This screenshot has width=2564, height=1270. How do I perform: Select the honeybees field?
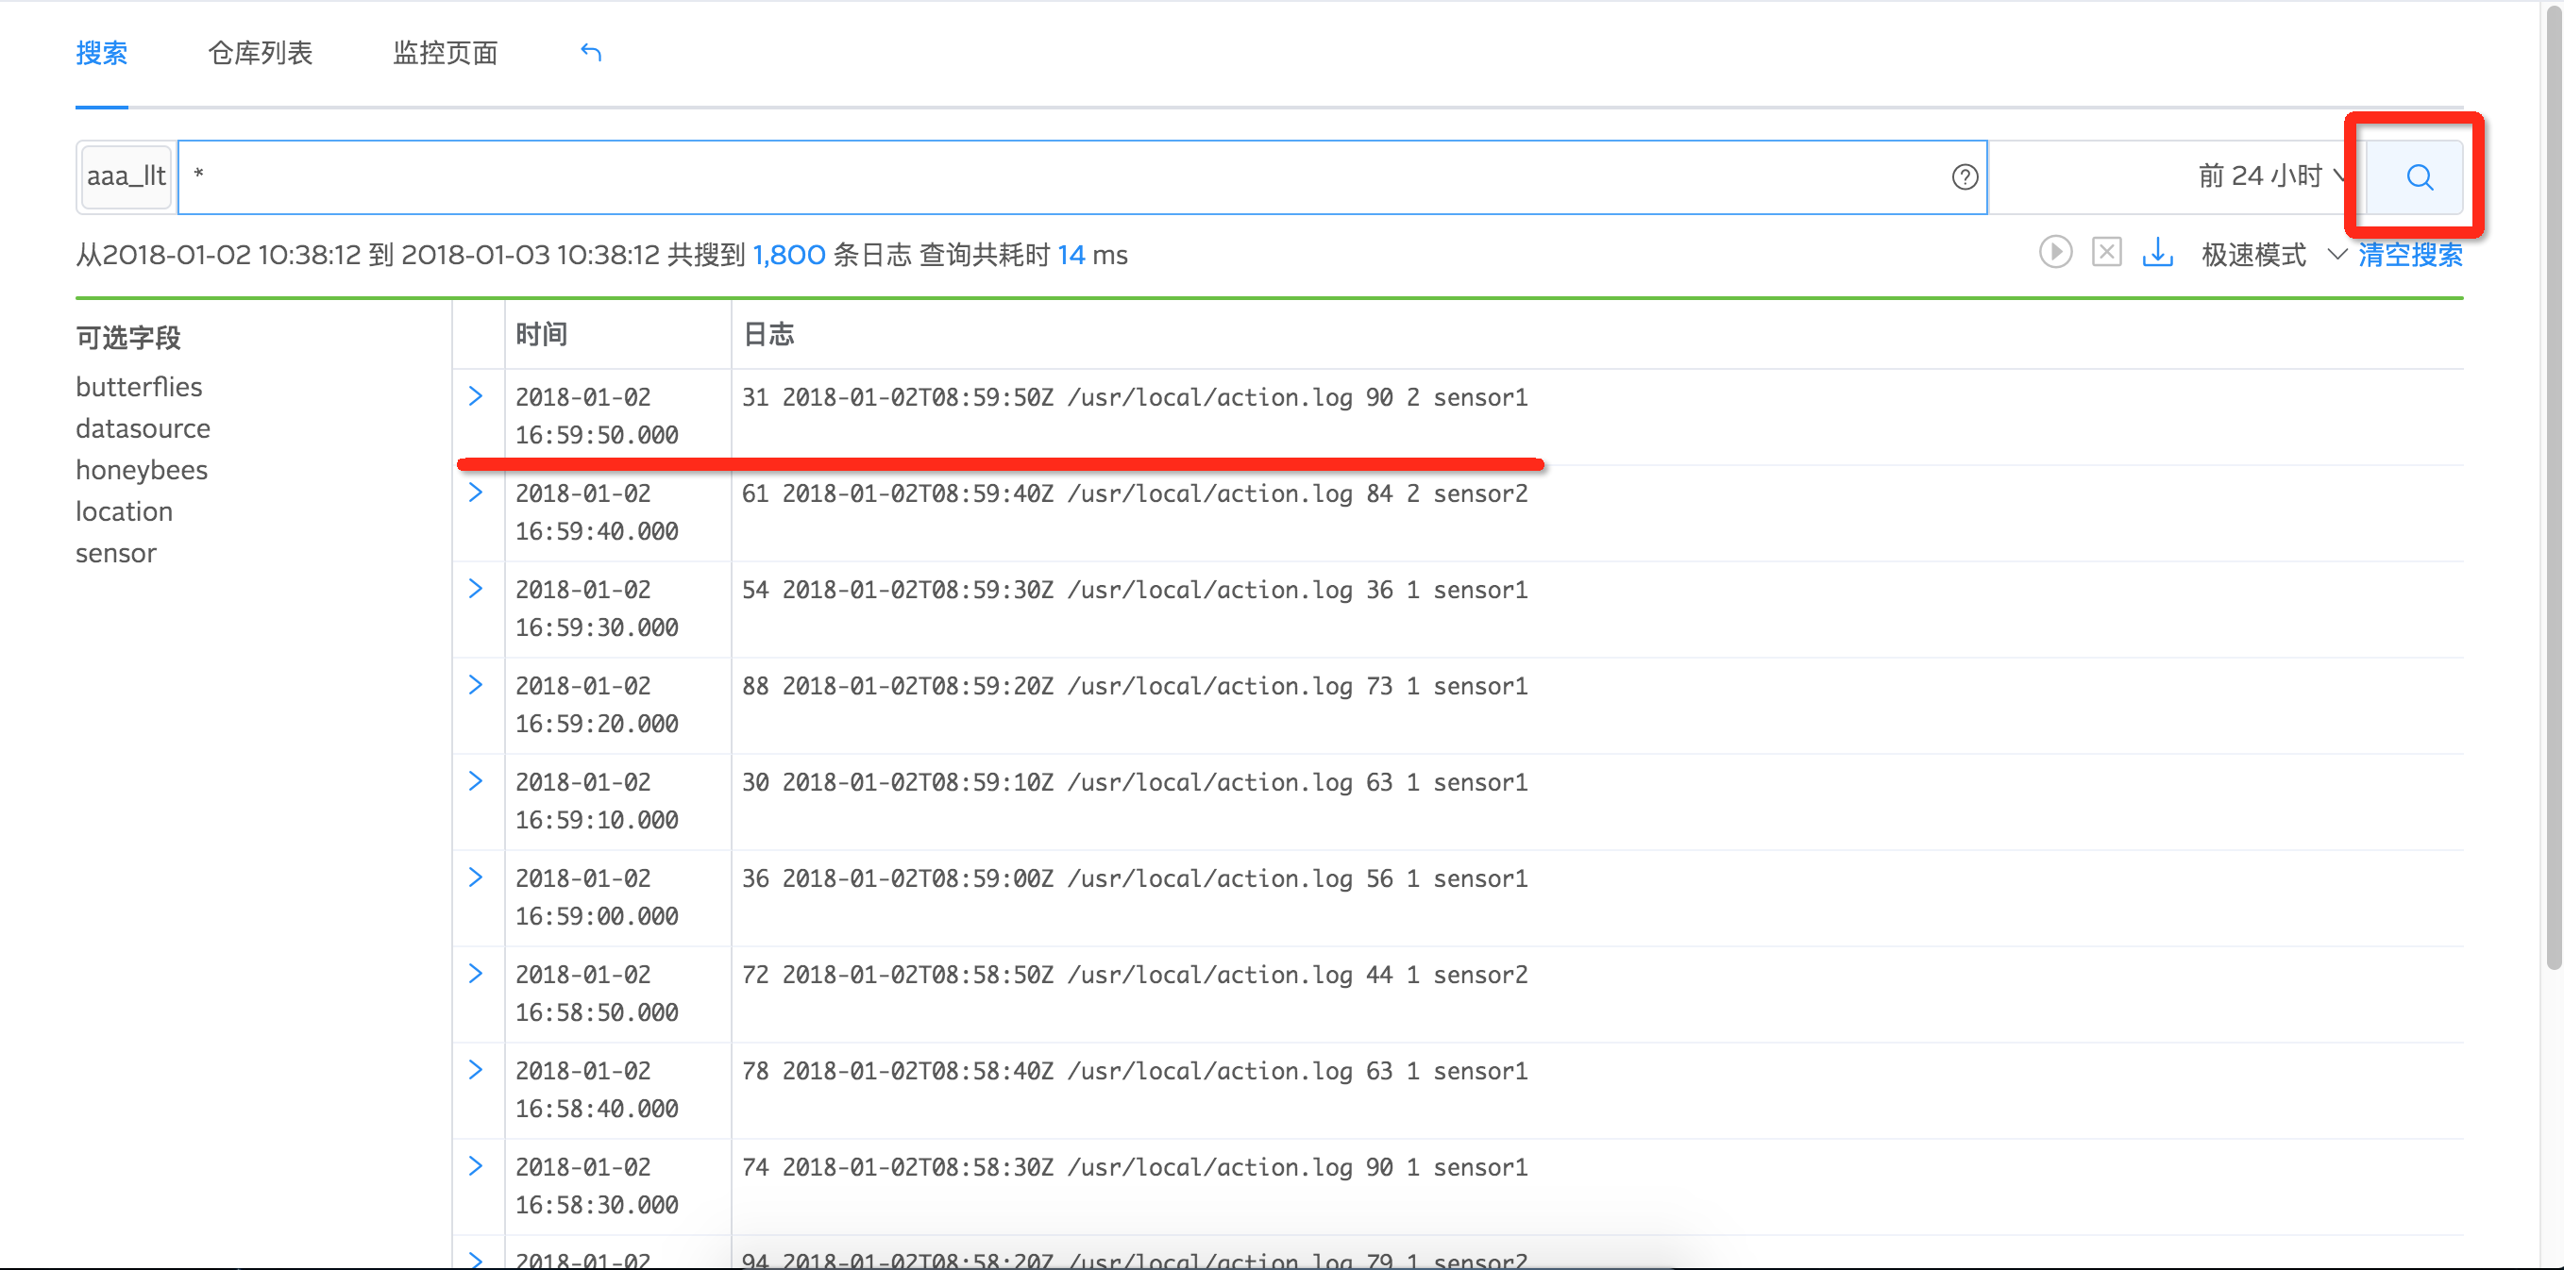(142, 470)
